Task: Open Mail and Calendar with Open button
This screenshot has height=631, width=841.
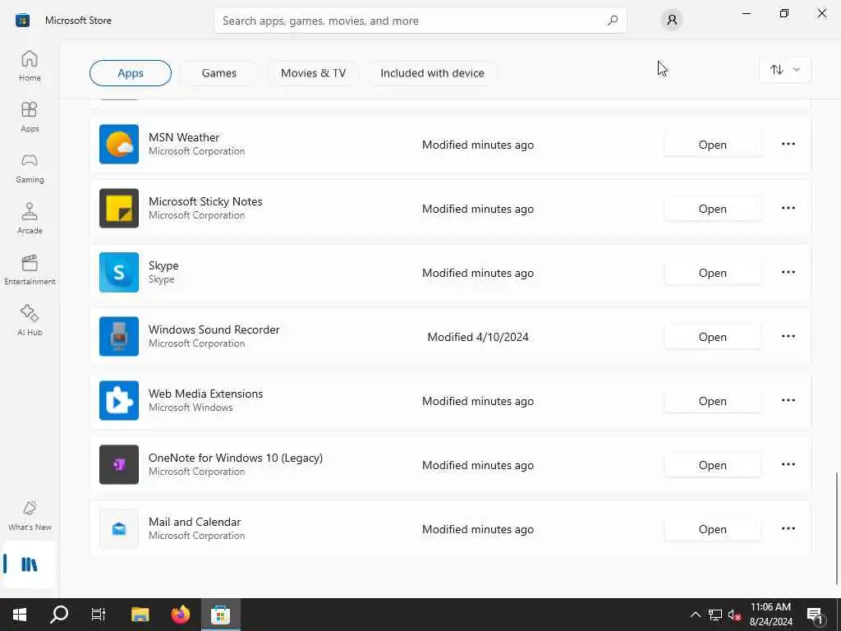Action: [x=712, y=529]
